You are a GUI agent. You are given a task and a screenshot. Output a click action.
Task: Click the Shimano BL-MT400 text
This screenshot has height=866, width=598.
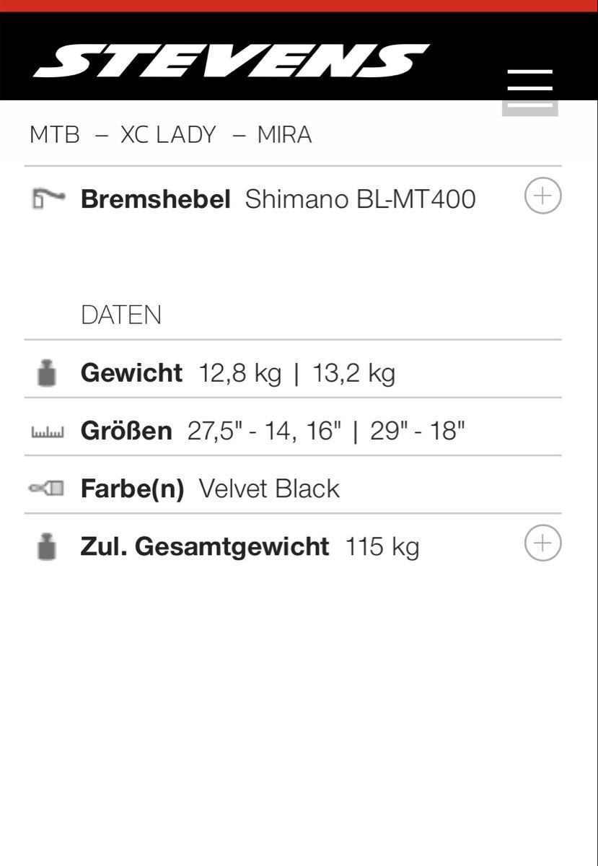click(x=361, y=199)
